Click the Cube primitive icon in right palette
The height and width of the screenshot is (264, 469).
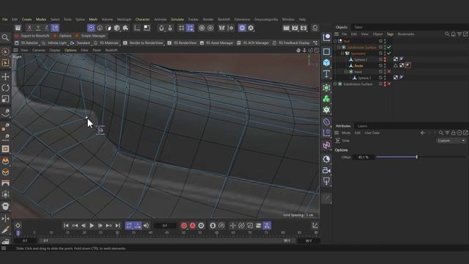[326, 62]
